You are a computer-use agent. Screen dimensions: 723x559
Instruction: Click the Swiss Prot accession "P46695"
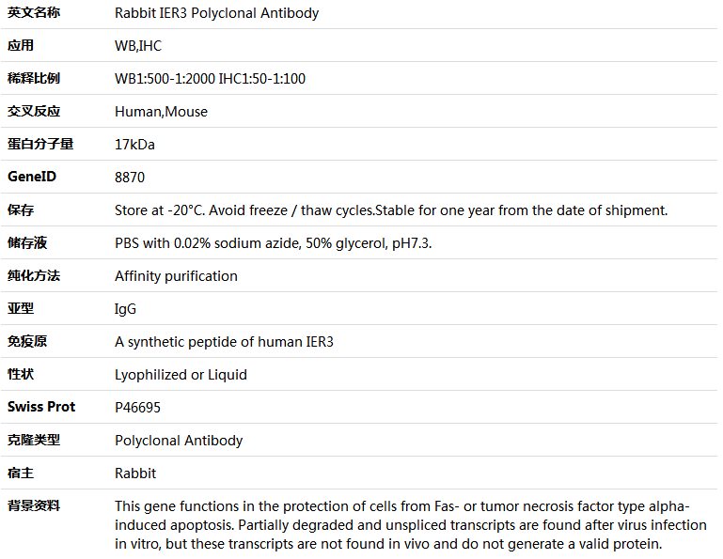pos(137,408)
